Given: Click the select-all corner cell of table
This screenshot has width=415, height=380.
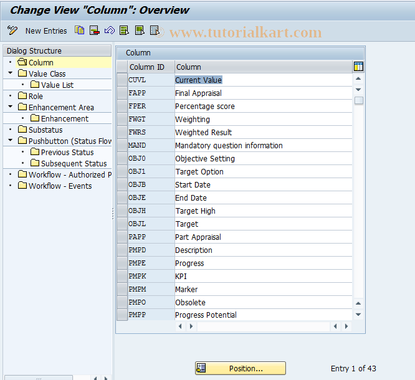Looking at the screenshot, I should tap(122, 67).
